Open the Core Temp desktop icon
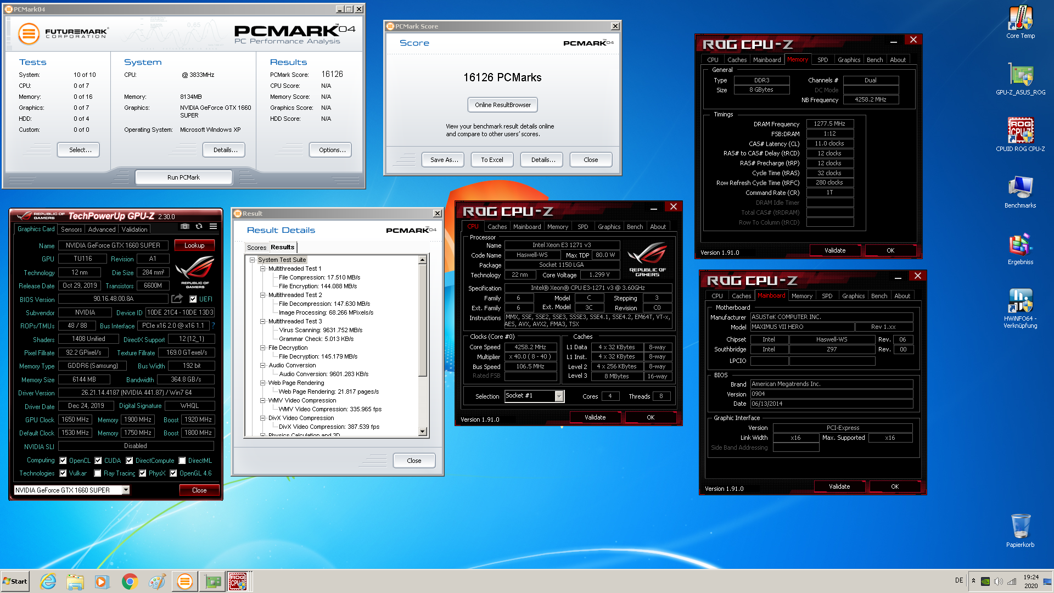Viewport: 1054px width, 593px height. [x=1021, y=22]
